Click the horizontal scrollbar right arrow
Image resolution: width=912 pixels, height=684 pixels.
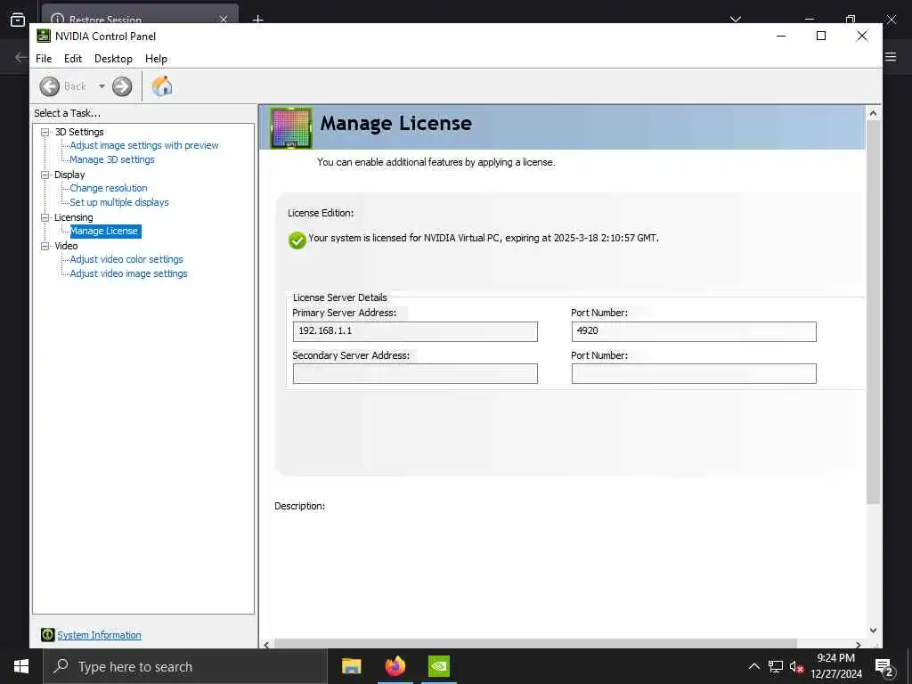pos(859,645)
